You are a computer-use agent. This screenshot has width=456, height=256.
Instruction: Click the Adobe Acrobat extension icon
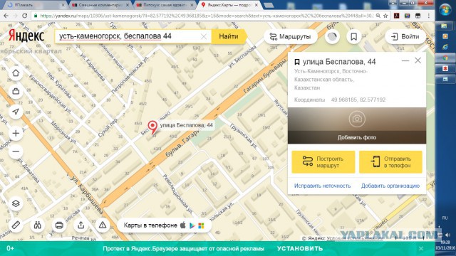397,16
